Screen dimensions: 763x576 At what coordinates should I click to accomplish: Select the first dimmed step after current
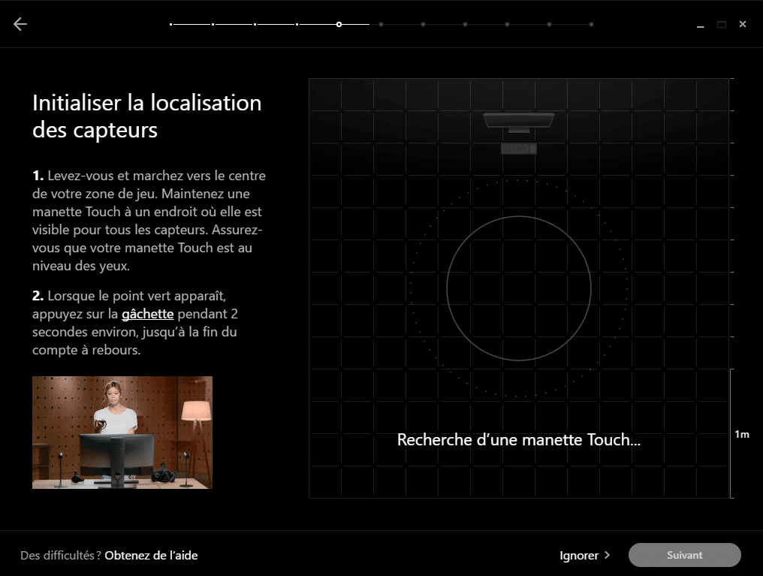[381, 25]
